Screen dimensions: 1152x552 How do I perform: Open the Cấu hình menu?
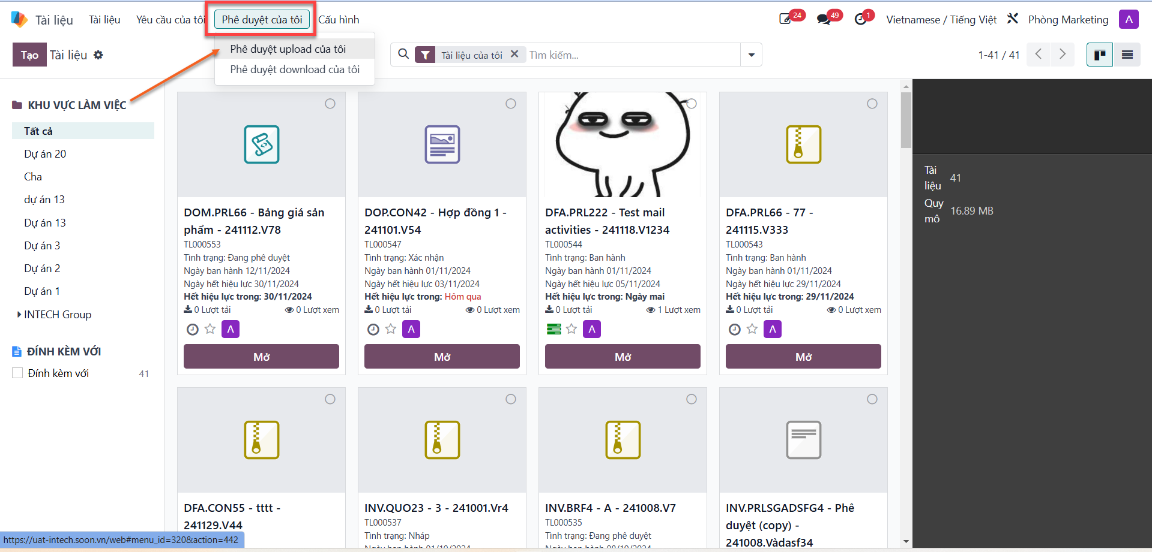point(339,19)
